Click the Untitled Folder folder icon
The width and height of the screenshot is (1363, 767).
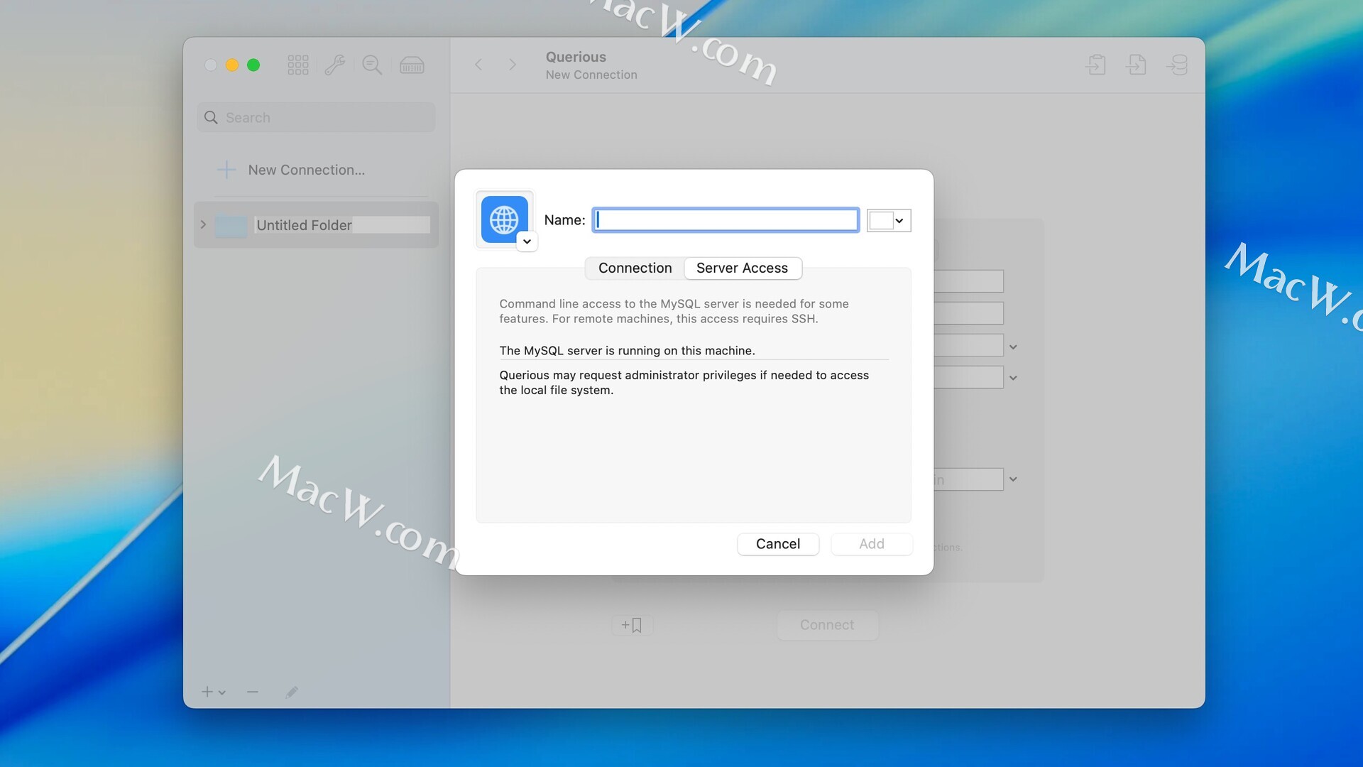231,226
